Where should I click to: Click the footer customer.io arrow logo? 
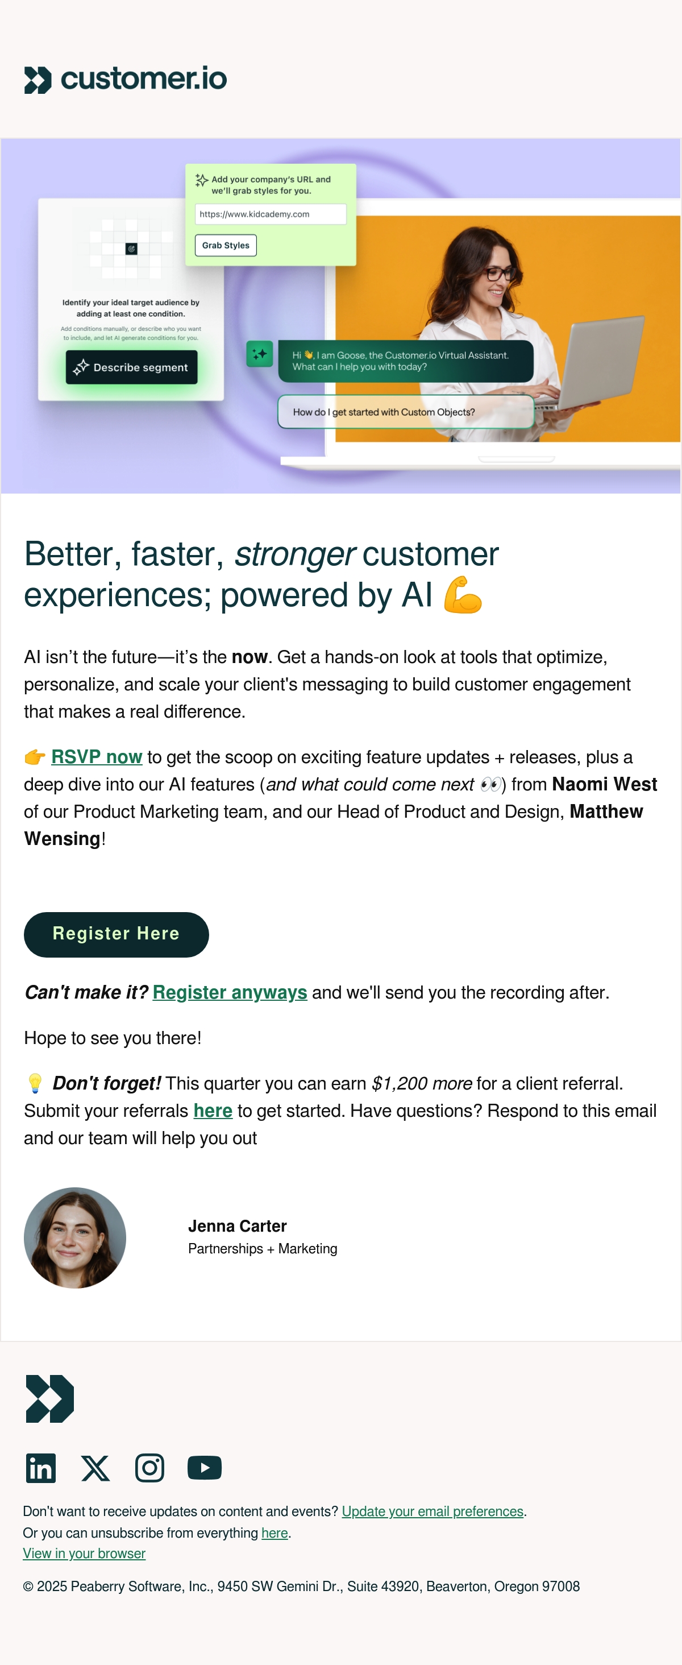pos(50,1399)
